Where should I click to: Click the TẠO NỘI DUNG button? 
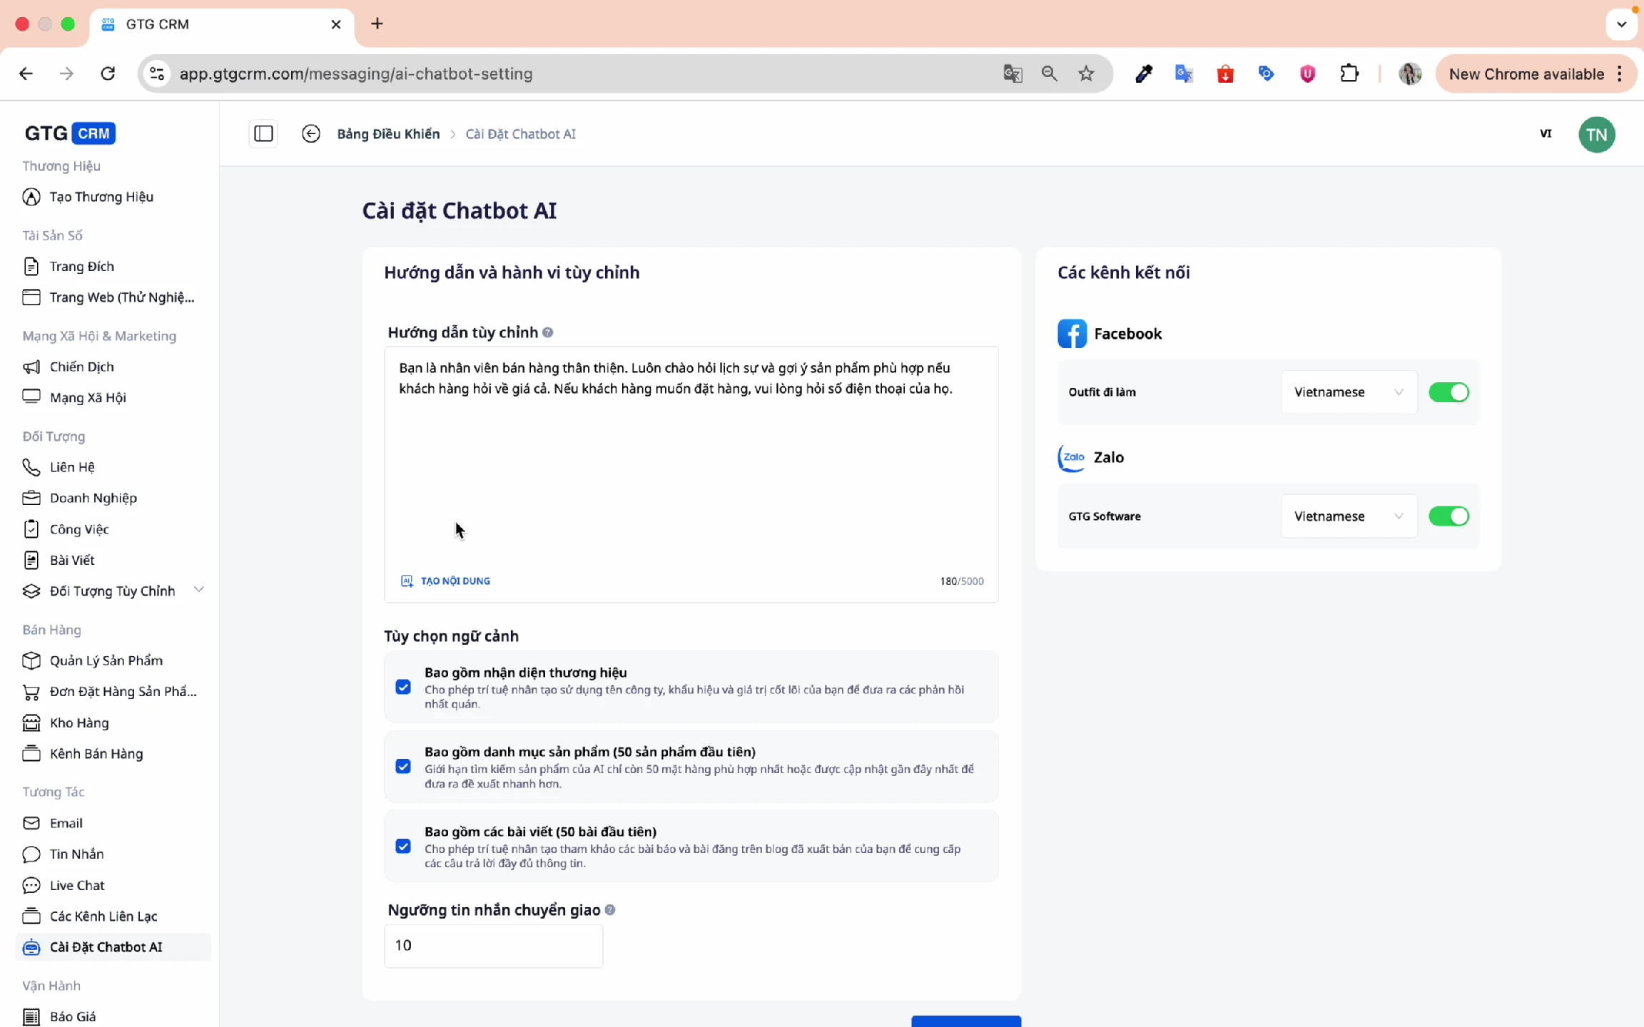445,581
